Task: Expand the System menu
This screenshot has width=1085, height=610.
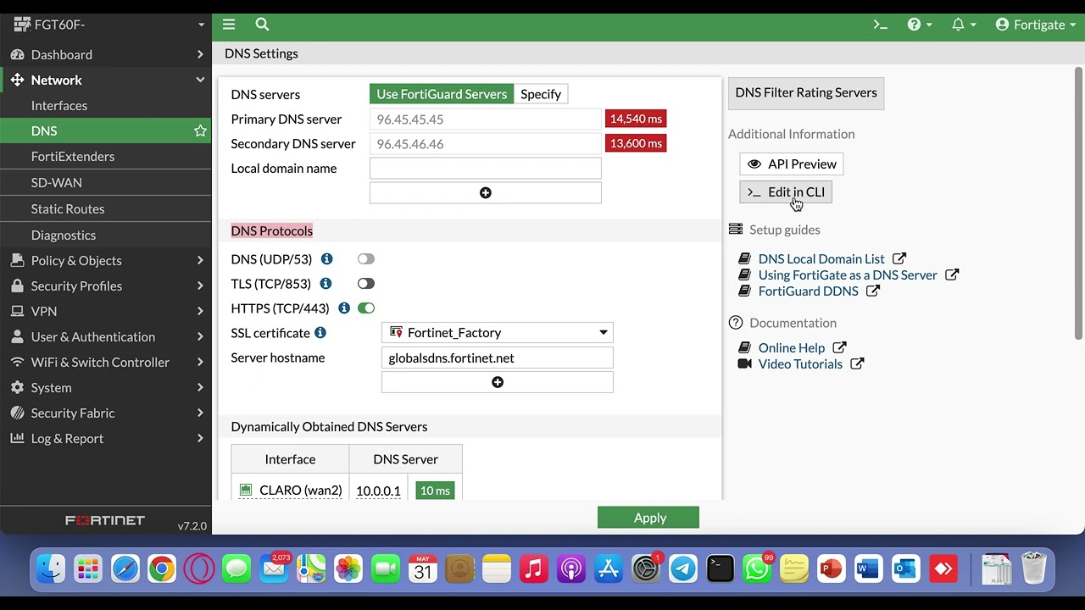Action: (x=106, y=387)
